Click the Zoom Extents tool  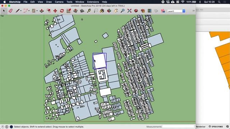pyautogui.click(x=129, y=11)
